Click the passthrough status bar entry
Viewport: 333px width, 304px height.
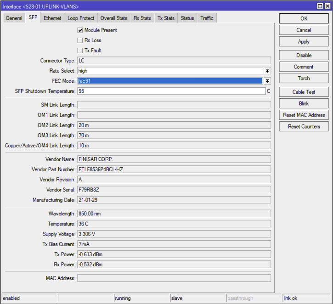point(254,298)
